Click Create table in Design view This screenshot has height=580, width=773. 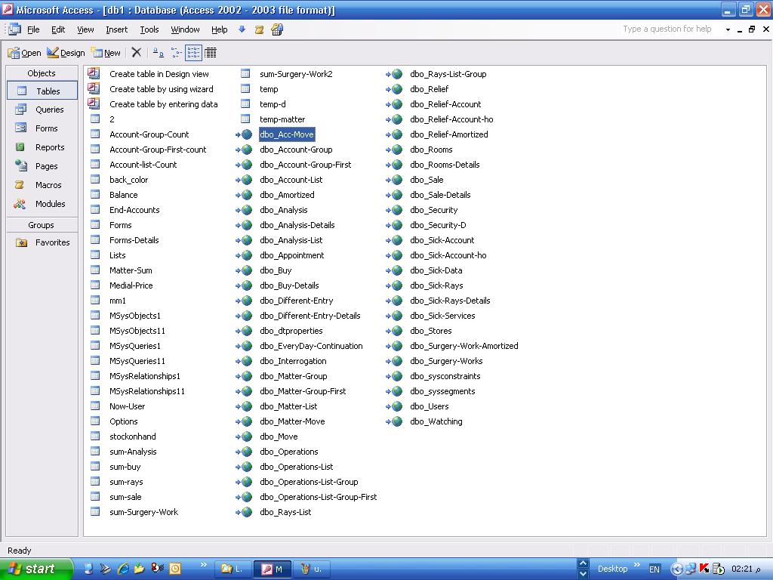point(159,74)
